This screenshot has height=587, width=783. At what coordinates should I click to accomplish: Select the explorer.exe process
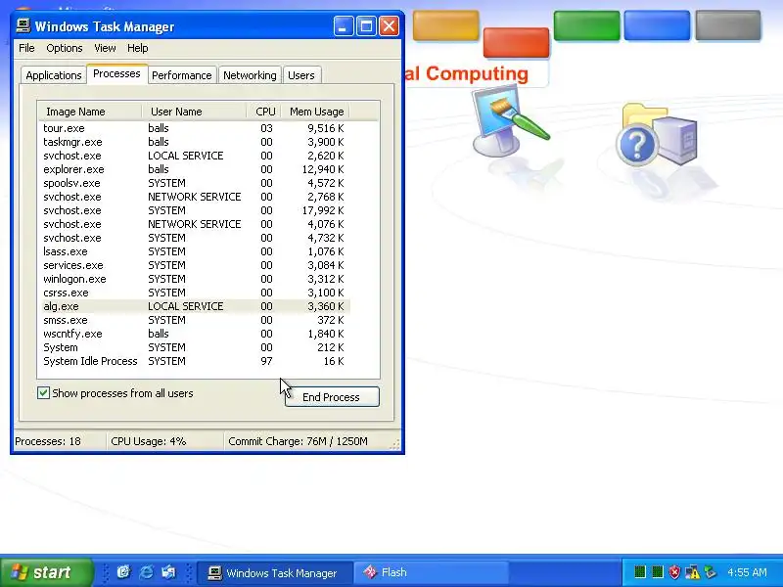(x=194, y=169)
